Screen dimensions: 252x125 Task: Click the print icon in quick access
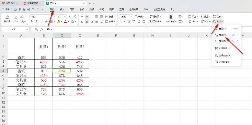coord(24,10)
